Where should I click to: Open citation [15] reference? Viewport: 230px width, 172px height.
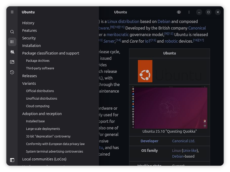(153, 40)
